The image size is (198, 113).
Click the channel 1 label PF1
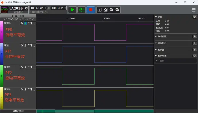click(x=9, y=51)
